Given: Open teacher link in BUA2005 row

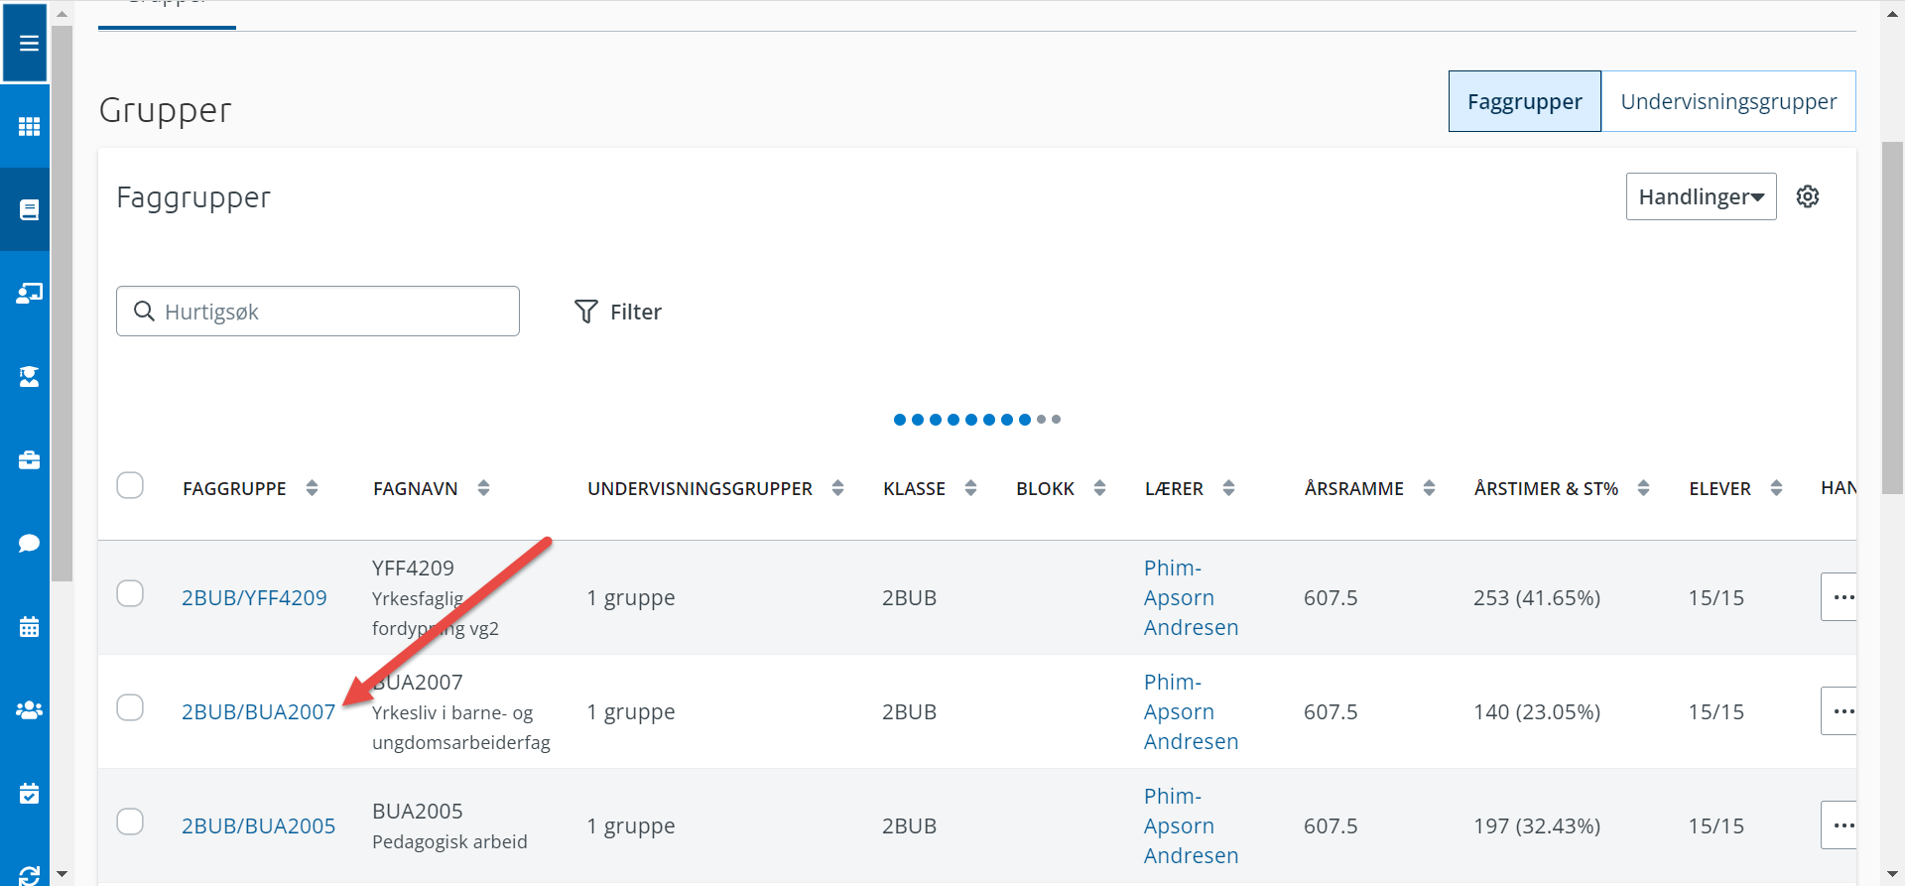Looking at the screenshot, I should pos(1191,825).
